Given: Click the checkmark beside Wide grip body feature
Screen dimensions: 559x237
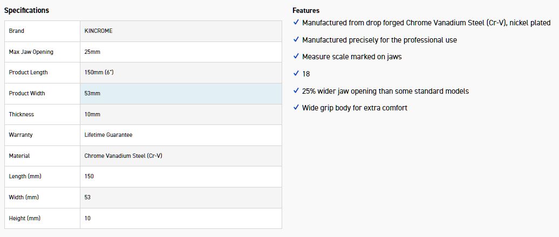Looking at the screenshot, I should coord(296,108).
